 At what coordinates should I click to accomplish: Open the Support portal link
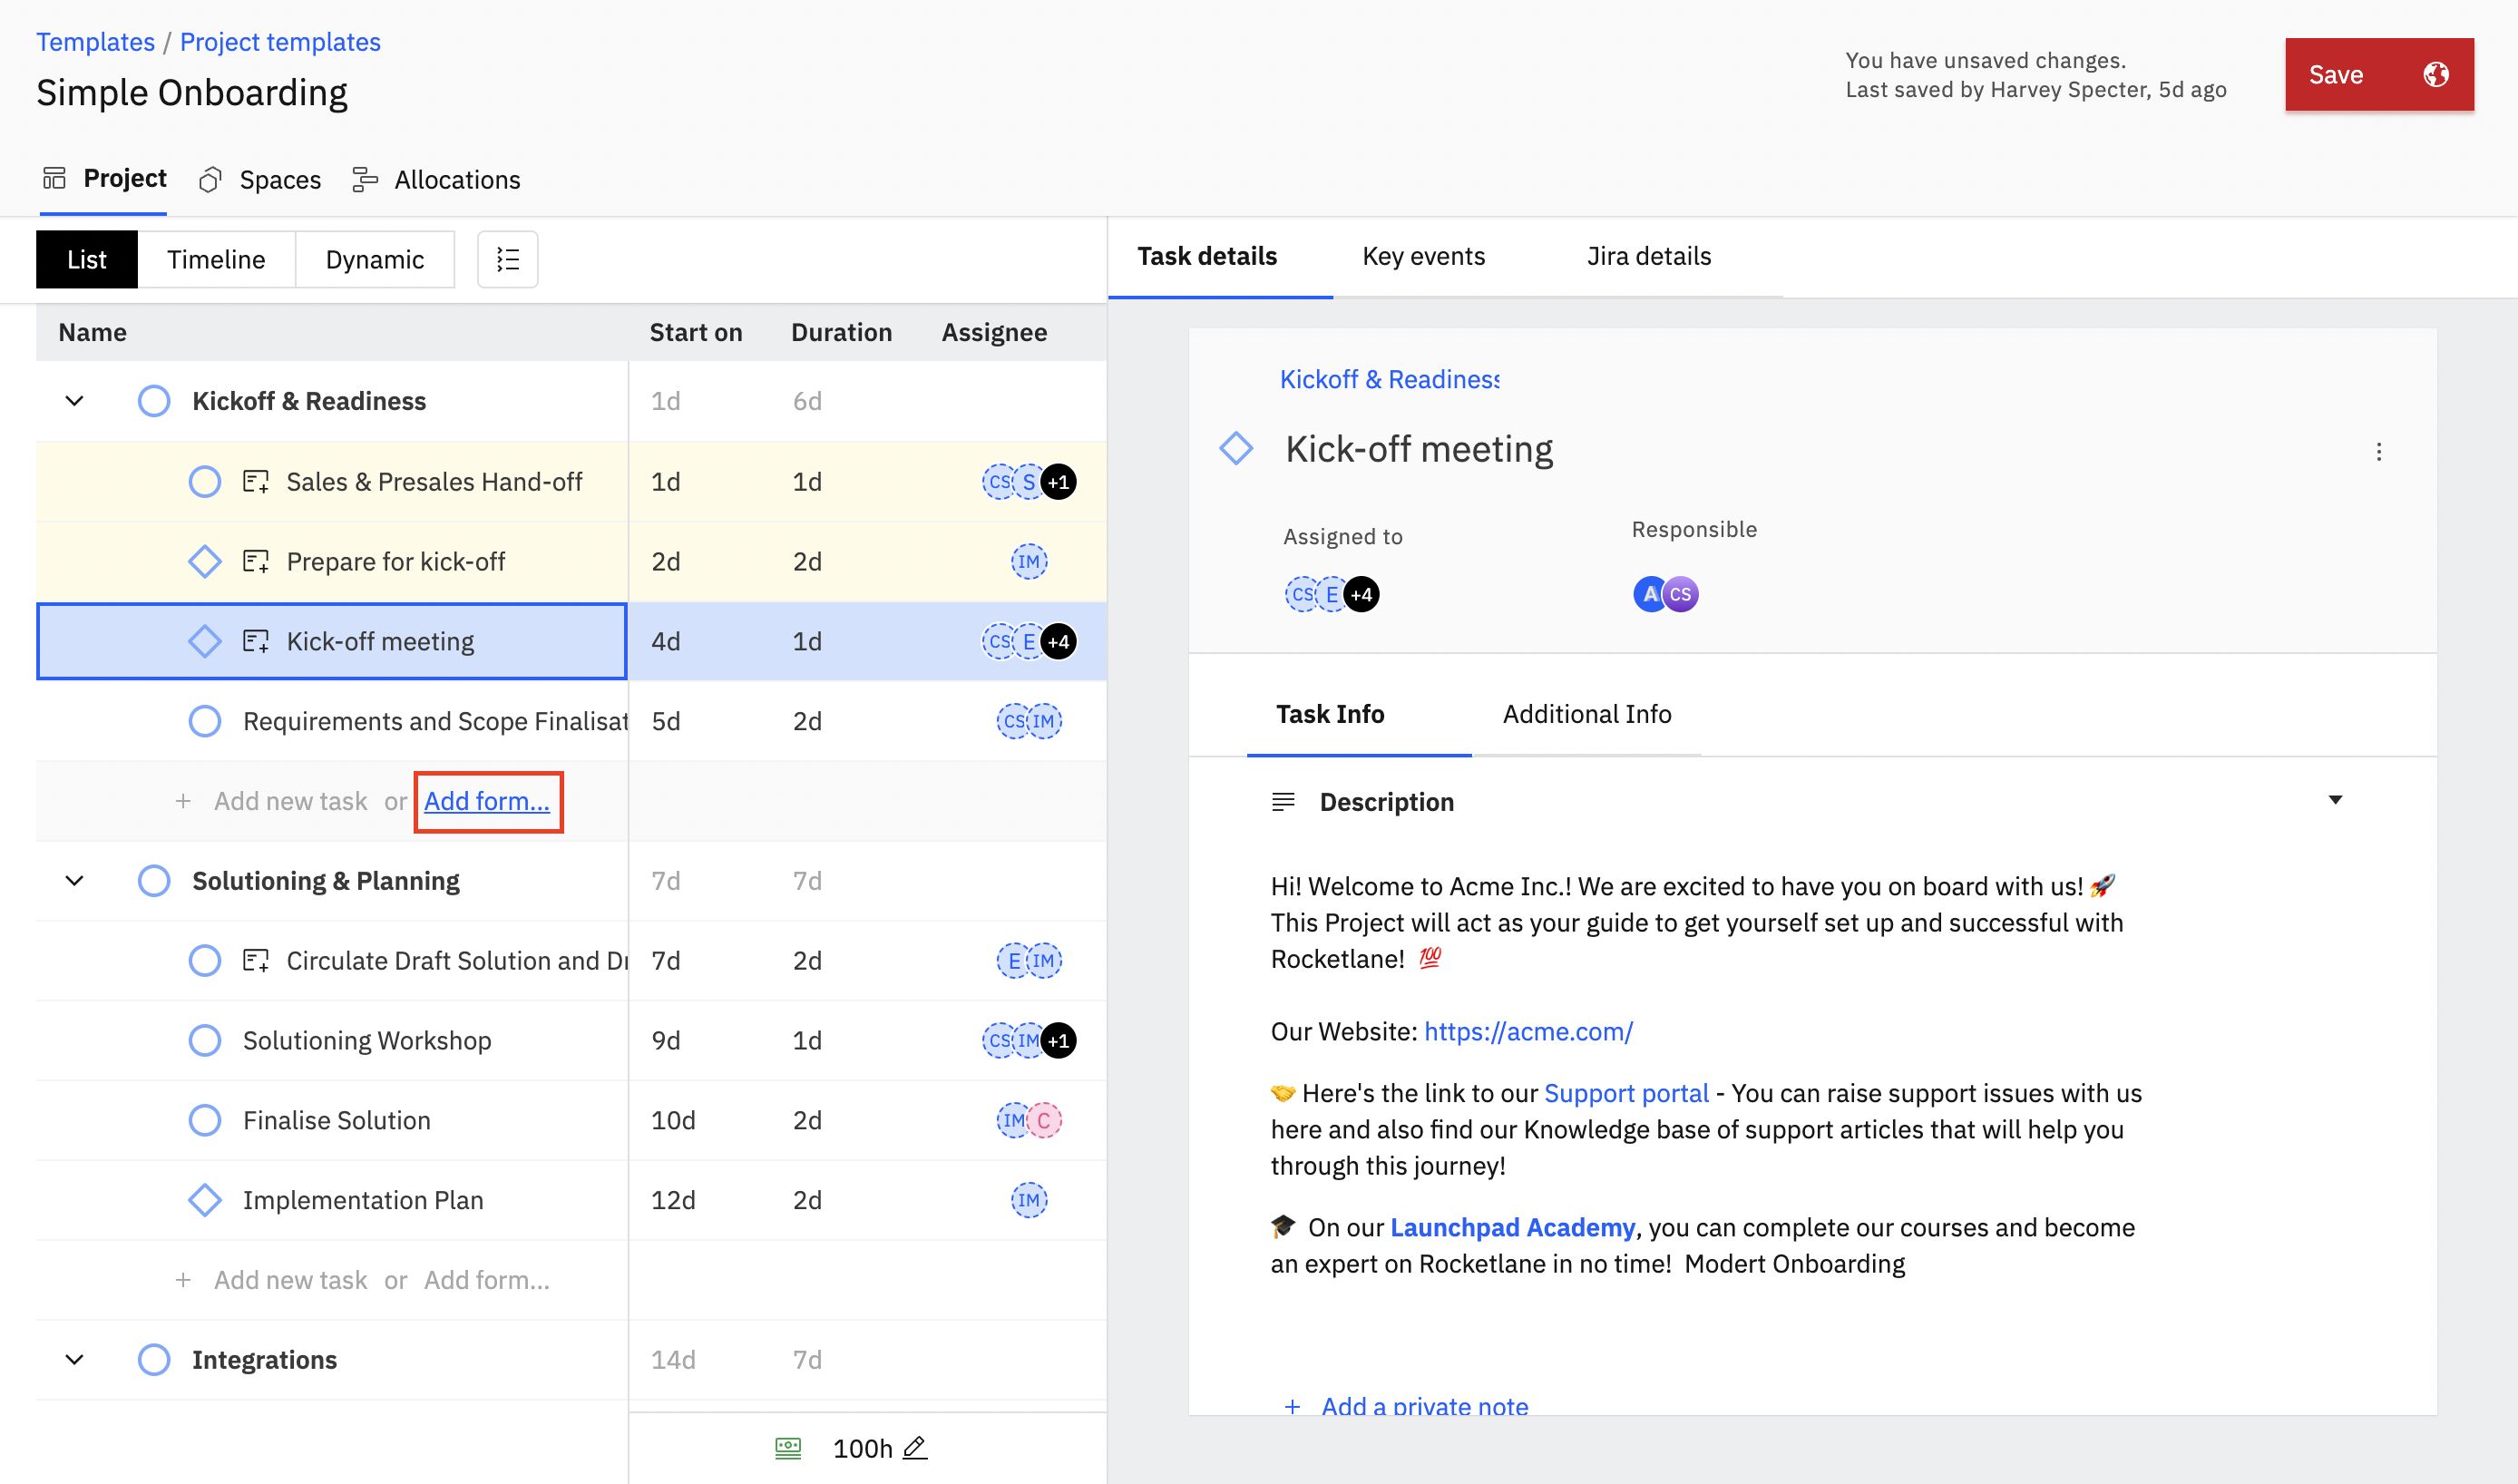[x=1626, y=1093]
